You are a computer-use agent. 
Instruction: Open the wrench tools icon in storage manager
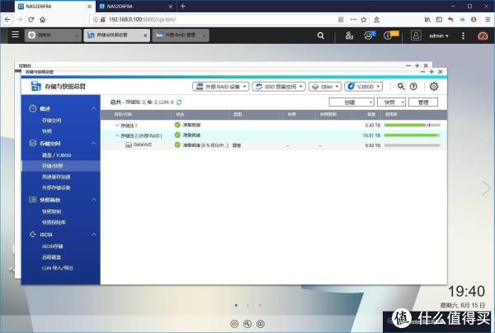pos(401,86)
